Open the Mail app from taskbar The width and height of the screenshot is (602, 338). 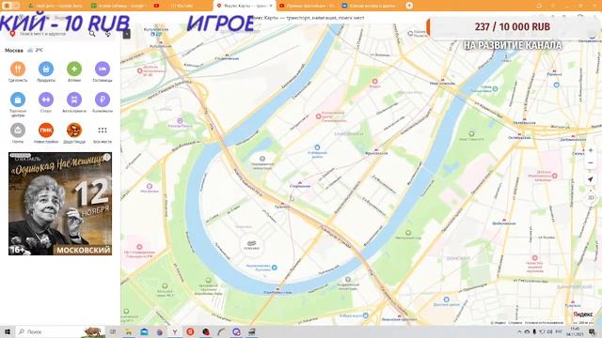pos(144,331)
